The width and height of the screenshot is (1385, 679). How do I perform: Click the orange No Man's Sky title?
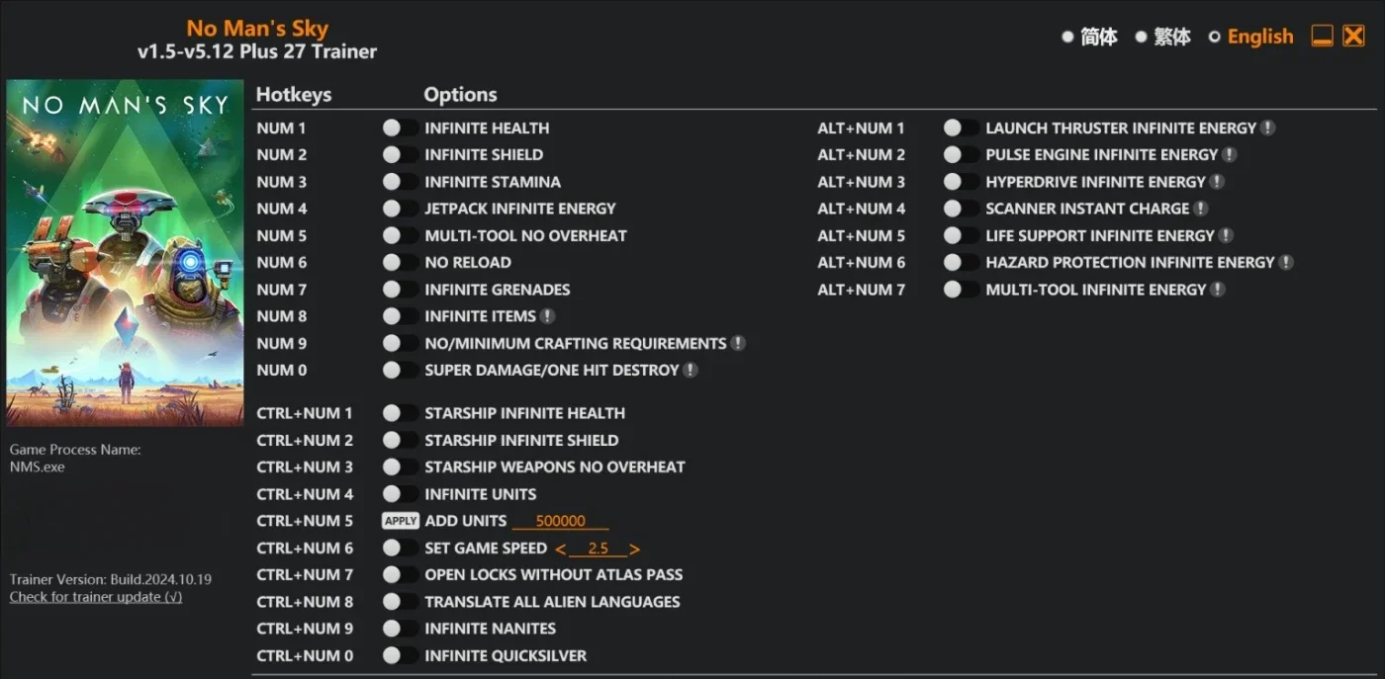257,28
